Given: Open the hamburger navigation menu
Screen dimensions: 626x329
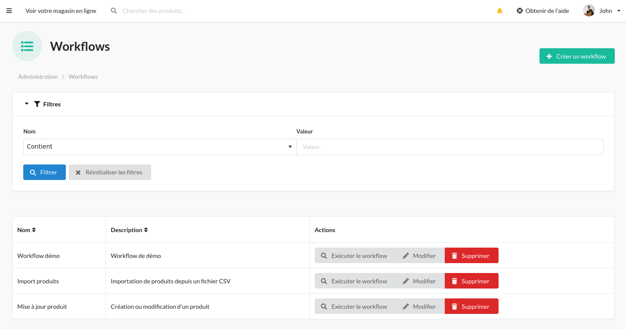Looking at the screenshot, I should tap(9, 10).
